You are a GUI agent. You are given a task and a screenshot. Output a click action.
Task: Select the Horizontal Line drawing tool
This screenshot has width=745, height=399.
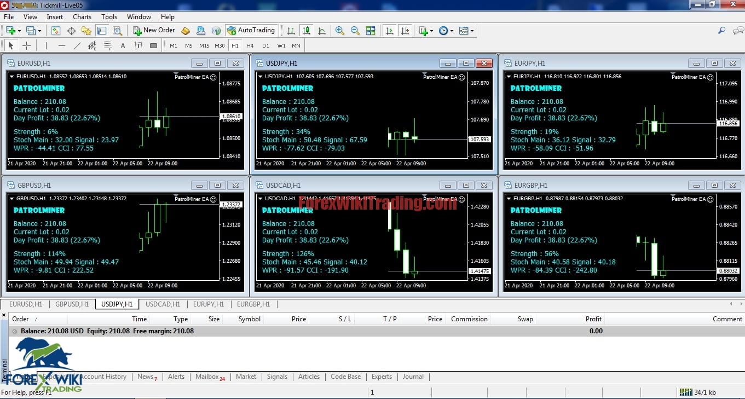(61, 45)
